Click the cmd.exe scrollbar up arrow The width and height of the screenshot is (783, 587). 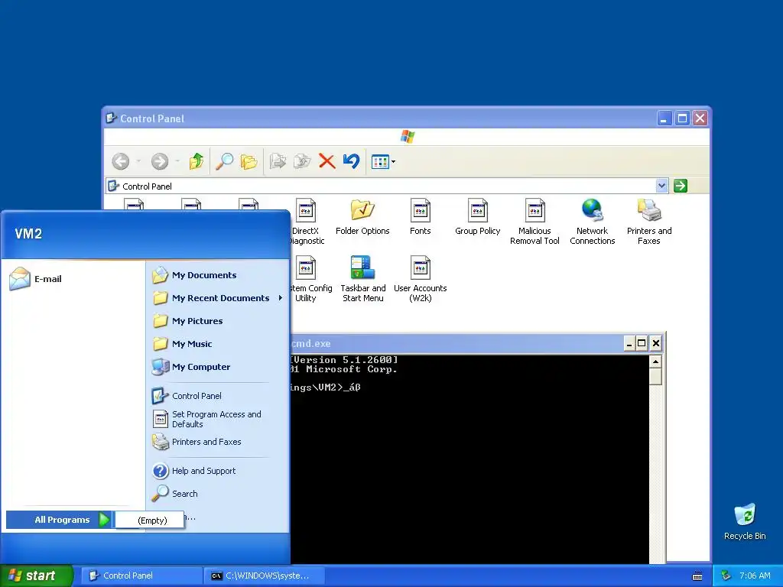655,361
